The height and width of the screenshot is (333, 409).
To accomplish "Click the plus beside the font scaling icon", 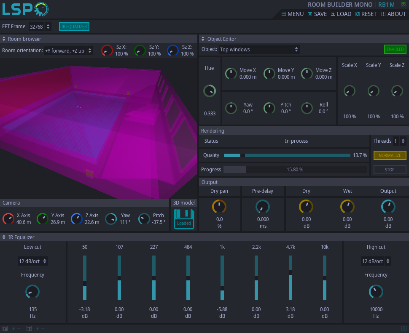I will coord(37,329).
